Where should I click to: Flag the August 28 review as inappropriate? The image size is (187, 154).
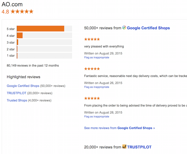tap(97, 117)
